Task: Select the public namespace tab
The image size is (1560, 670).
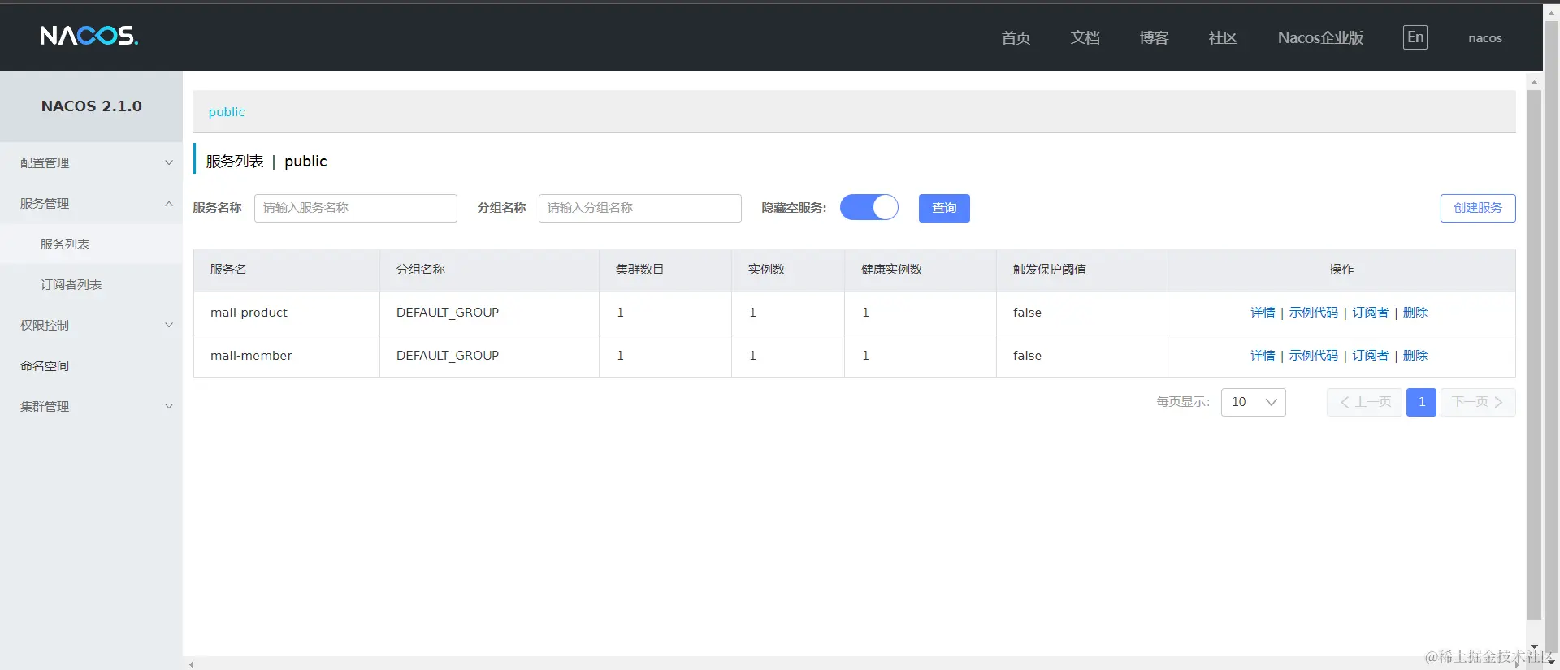Action: click(x=227, y=112)
